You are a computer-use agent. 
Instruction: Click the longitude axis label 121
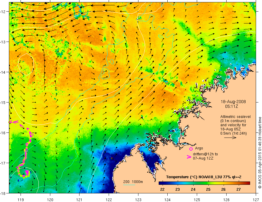(x=79, y=200)
